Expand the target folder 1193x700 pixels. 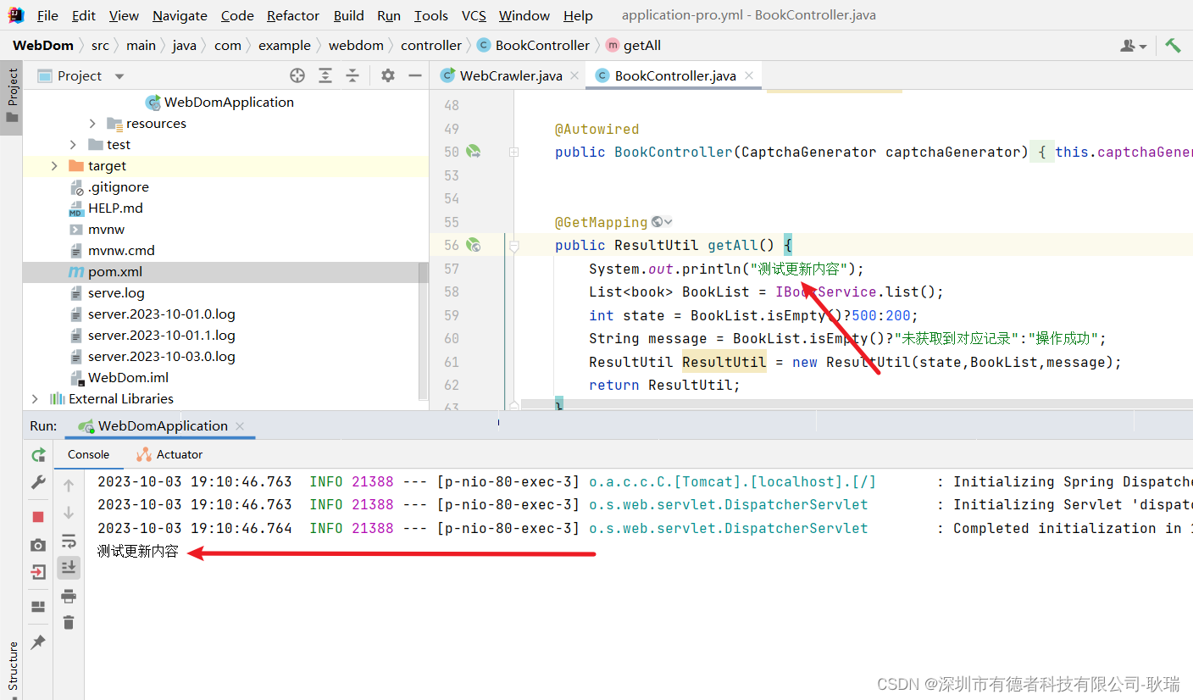point(54,166)
